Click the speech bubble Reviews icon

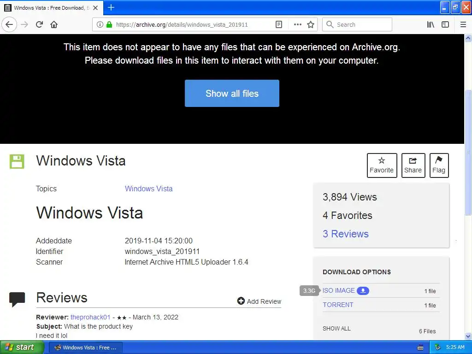coord(17,299)
